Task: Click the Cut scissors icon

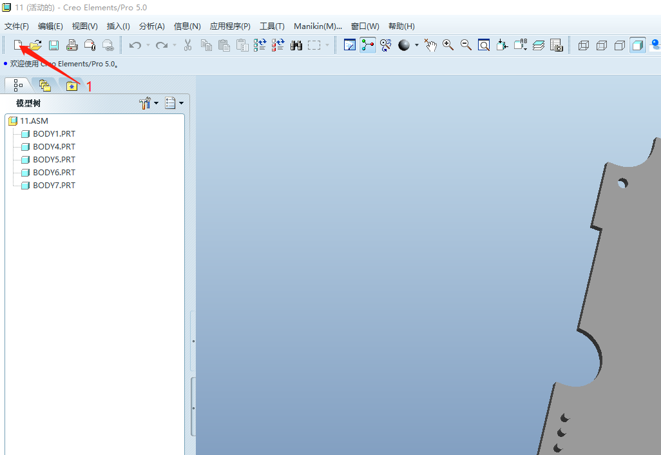Action: coord(188,45)
